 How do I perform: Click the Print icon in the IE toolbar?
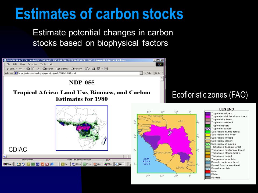[x=94, y=69]
